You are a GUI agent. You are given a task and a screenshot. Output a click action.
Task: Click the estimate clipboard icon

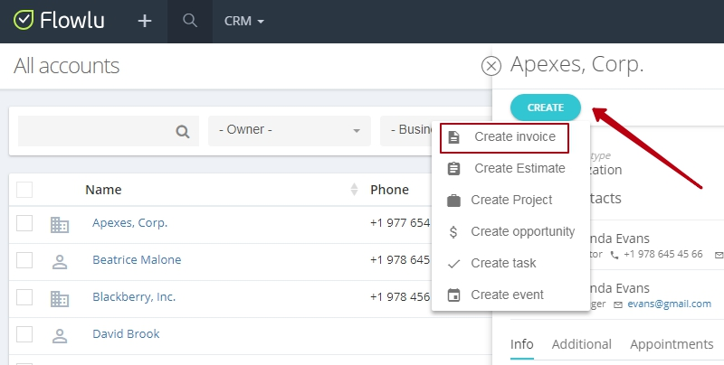454,169
